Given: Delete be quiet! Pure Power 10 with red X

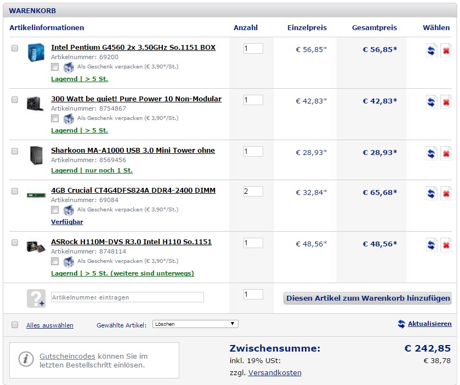Looking at the screenshot, I should click(x=446, y=102).
